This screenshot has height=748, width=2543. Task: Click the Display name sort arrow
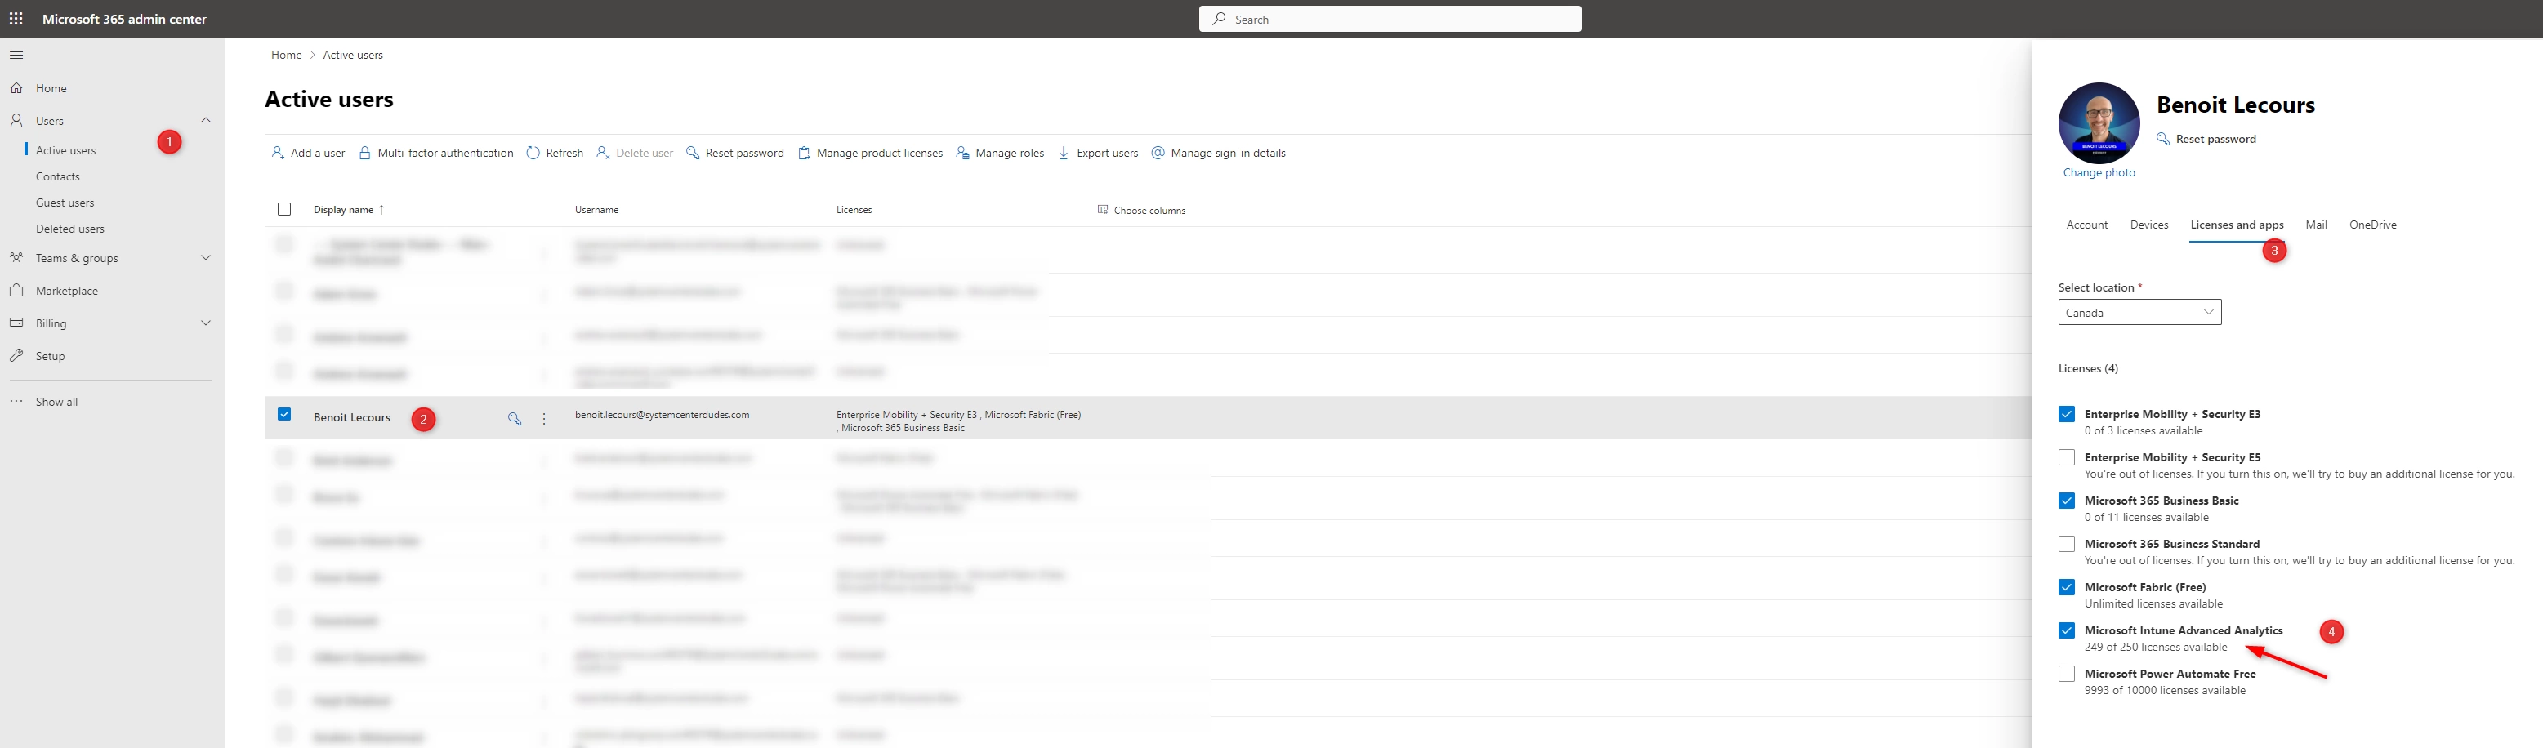click(381, 209)
